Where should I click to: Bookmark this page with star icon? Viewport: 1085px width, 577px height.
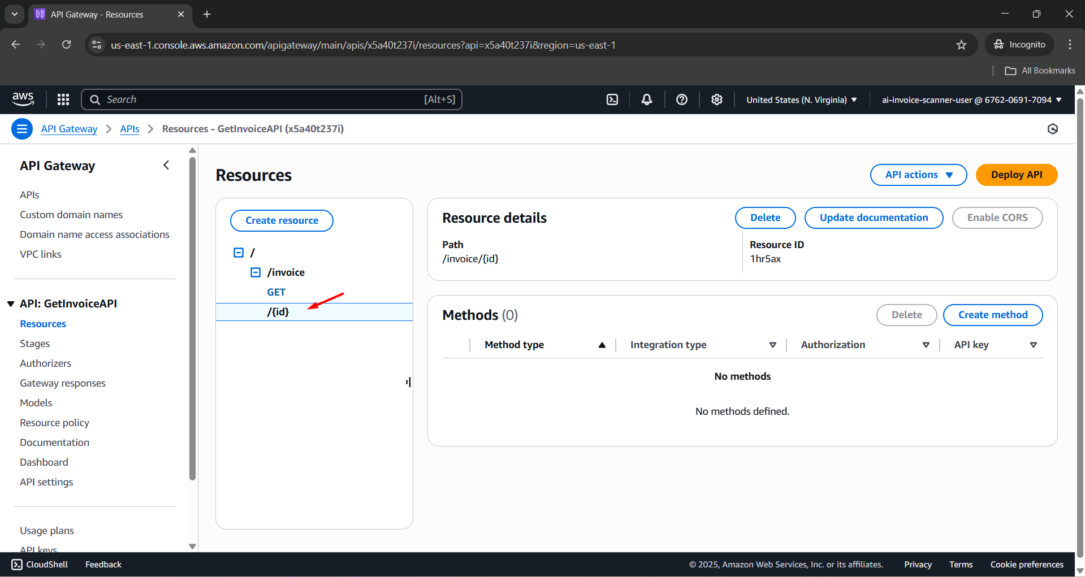[x=961, y=45]
